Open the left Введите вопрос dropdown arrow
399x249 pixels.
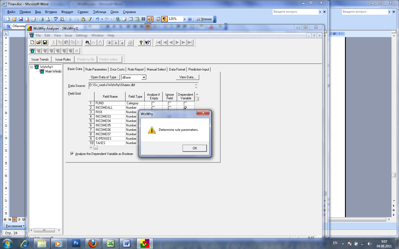pyautogui.click(x=320, y=12)
